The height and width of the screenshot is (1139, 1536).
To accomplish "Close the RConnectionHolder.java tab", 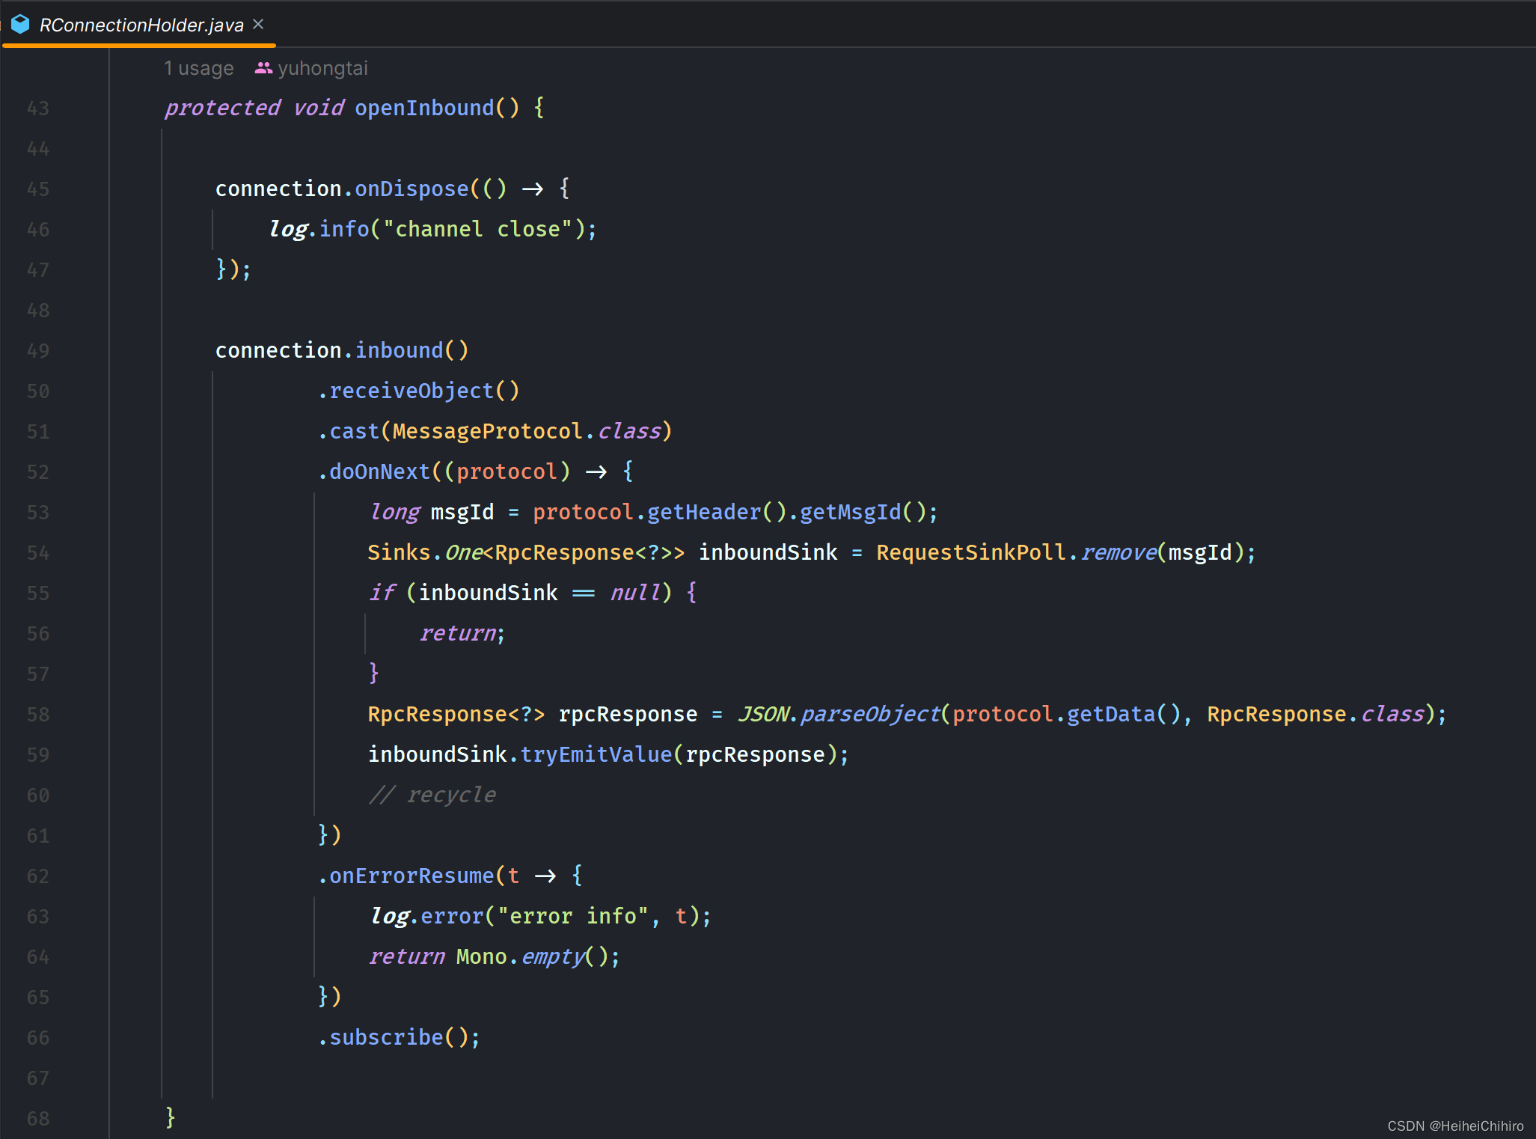I will tap(258, 24).
